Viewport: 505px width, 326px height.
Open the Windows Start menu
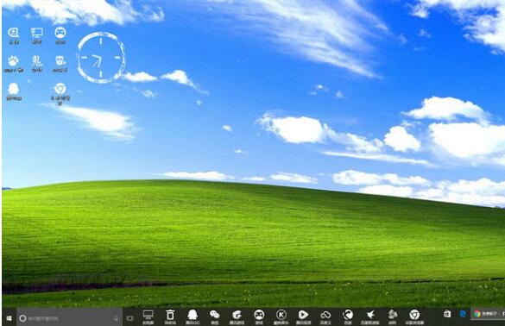tap(9, 318)
